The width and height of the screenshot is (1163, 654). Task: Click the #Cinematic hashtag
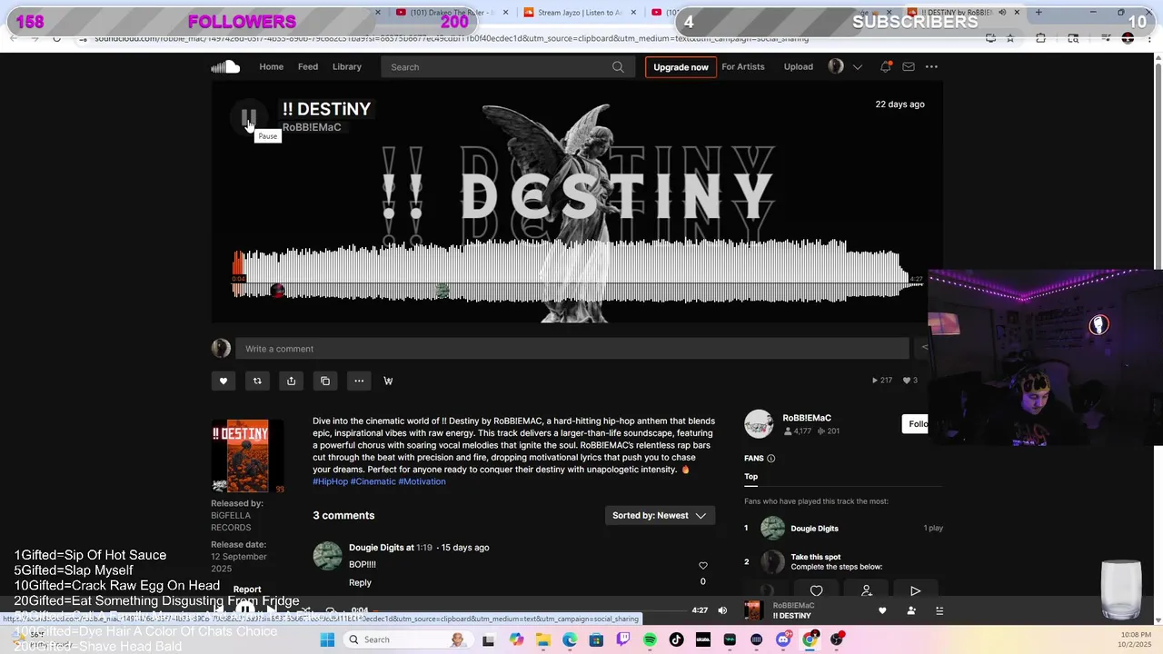(x=373, y=481)
